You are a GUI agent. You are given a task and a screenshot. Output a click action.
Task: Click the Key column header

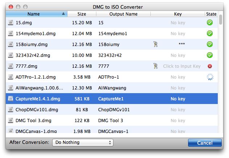pos(178,14)
